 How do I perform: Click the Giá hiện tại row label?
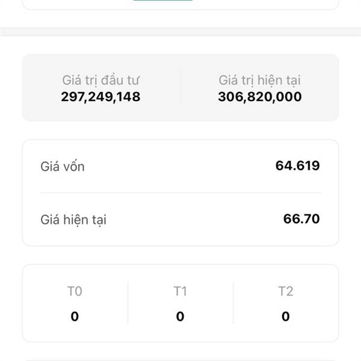tap(73, 220)
